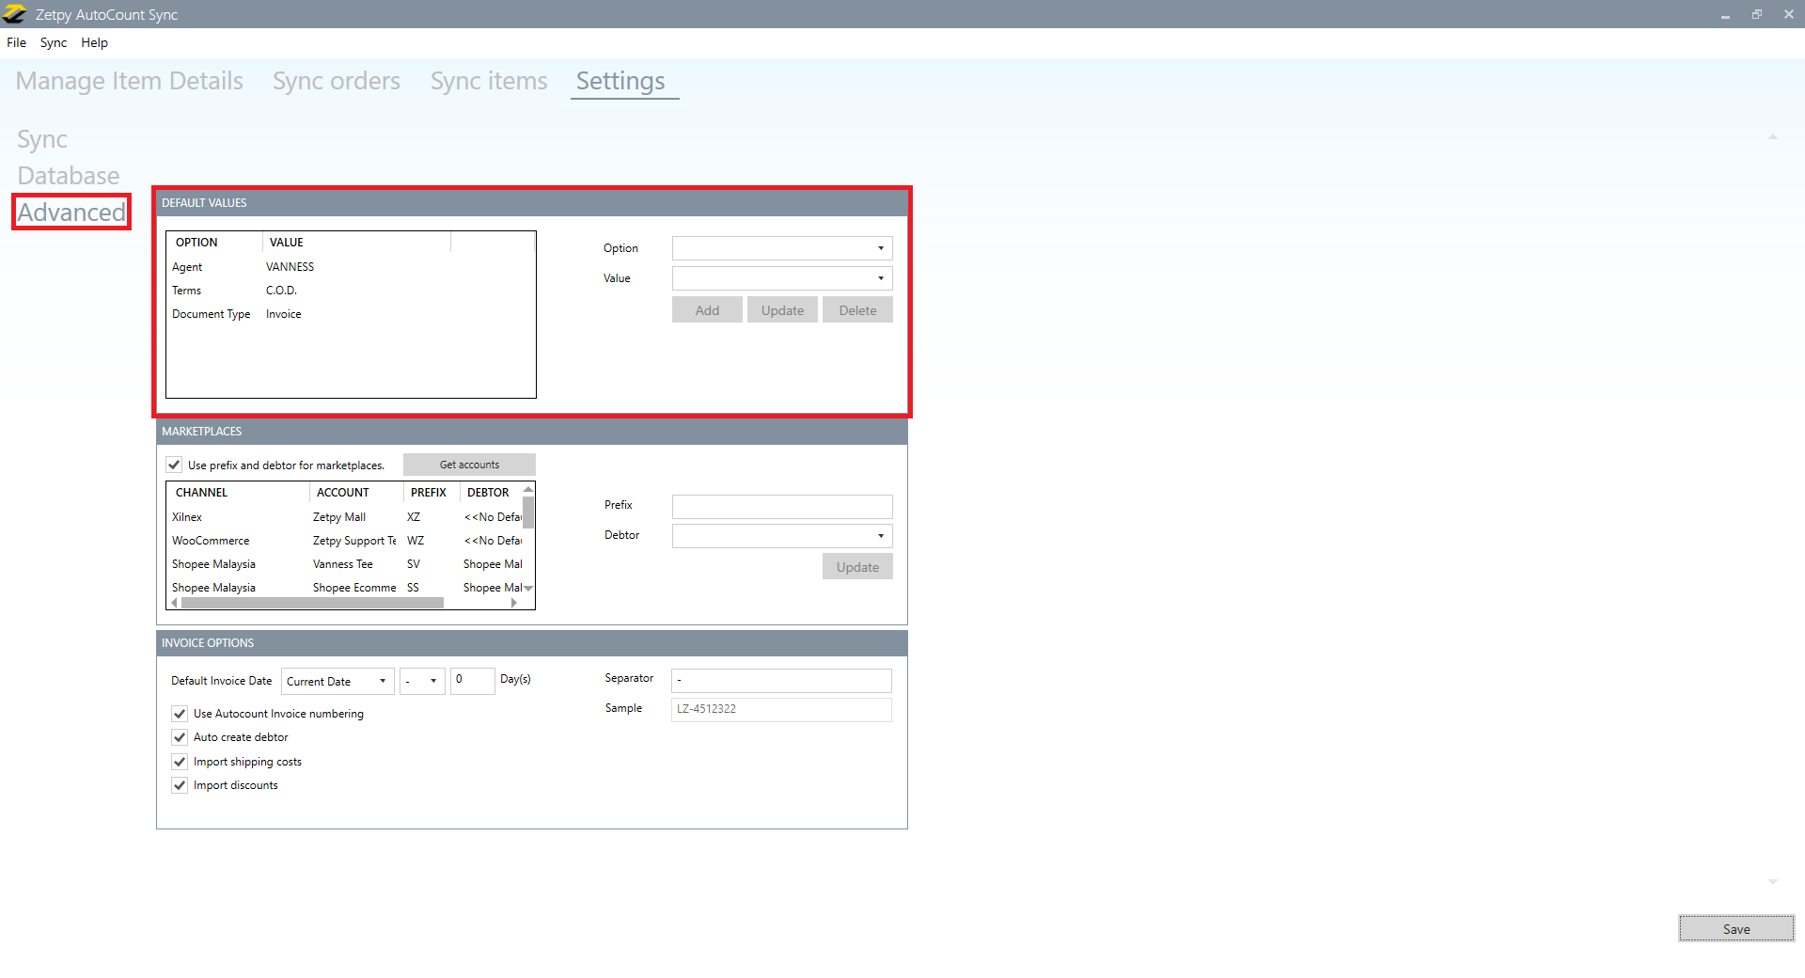Open the Option dropdown in Default Values
This screenshot has width=1805, height=978.
tap(782, 248)
